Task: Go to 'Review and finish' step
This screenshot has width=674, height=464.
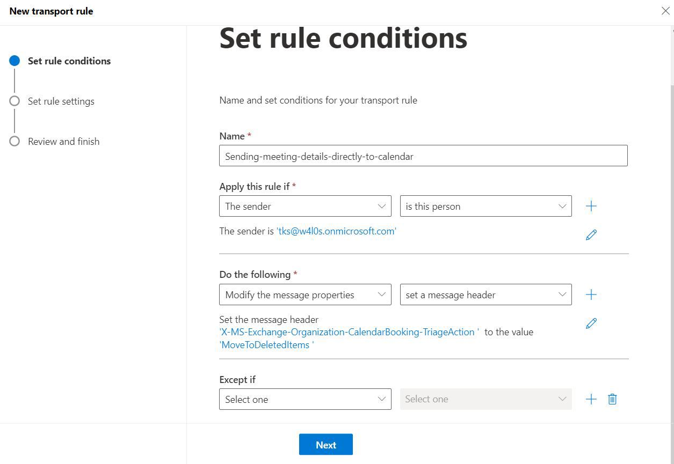Action: tap(63, 142)
